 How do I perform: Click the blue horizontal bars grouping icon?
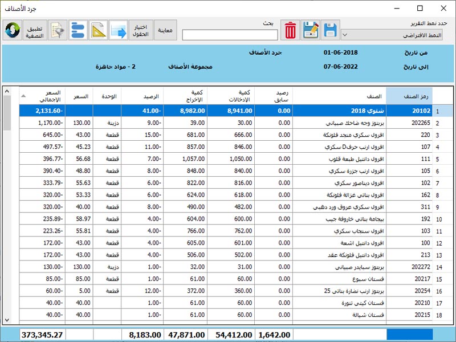78,30
